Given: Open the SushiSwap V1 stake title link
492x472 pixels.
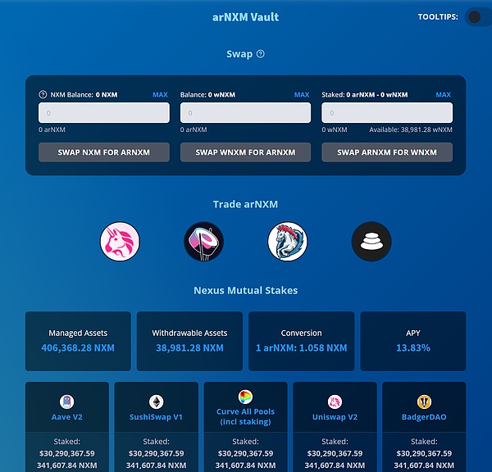Looking at the screenshot, I should (x=156, y=417).
